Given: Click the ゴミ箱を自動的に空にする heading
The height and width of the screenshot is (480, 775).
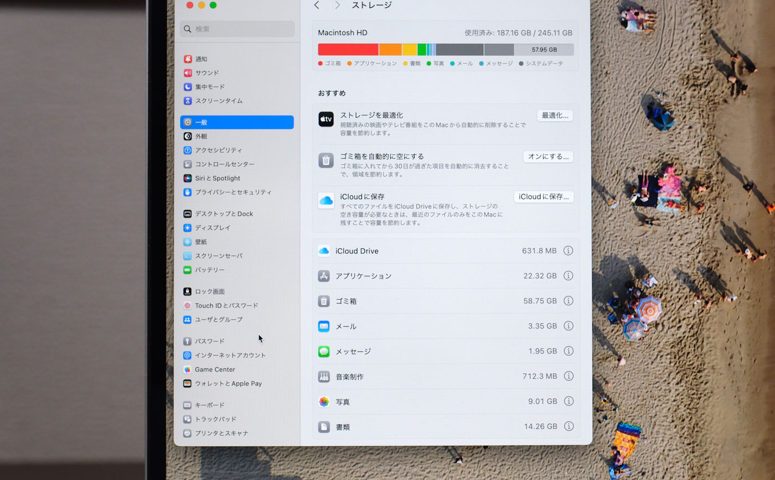Looking at the screenshot, I should pyautogui.click(x=382, y=156).
